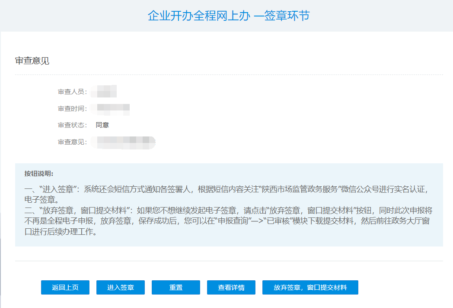The height and width of the screenshot is (308, 453).
Task: Click the 同意 approval status value
Action: [98, 124]
